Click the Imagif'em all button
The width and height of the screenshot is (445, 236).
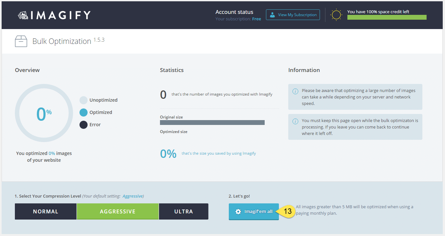click(254, 211)
